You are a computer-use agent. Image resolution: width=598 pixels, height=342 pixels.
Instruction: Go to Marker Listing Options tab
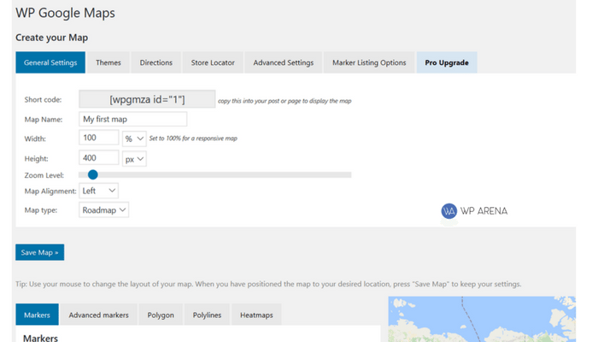click(369, 62)
